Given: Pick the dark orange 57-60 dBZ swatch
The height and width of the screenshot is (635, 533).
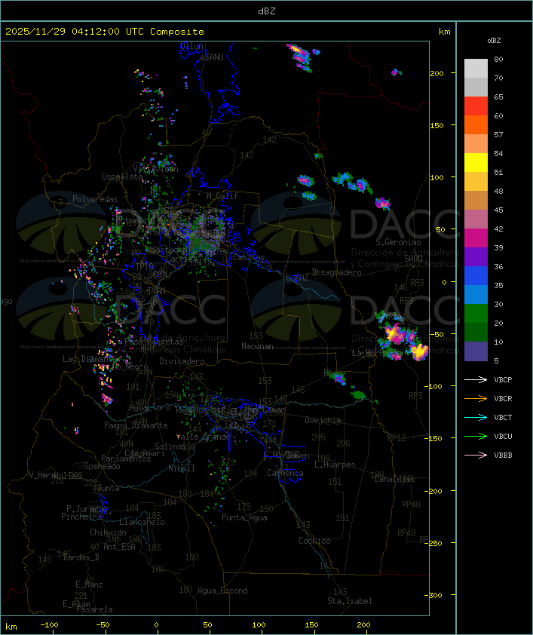Looking at the screenshot, I should click(476, 124).
